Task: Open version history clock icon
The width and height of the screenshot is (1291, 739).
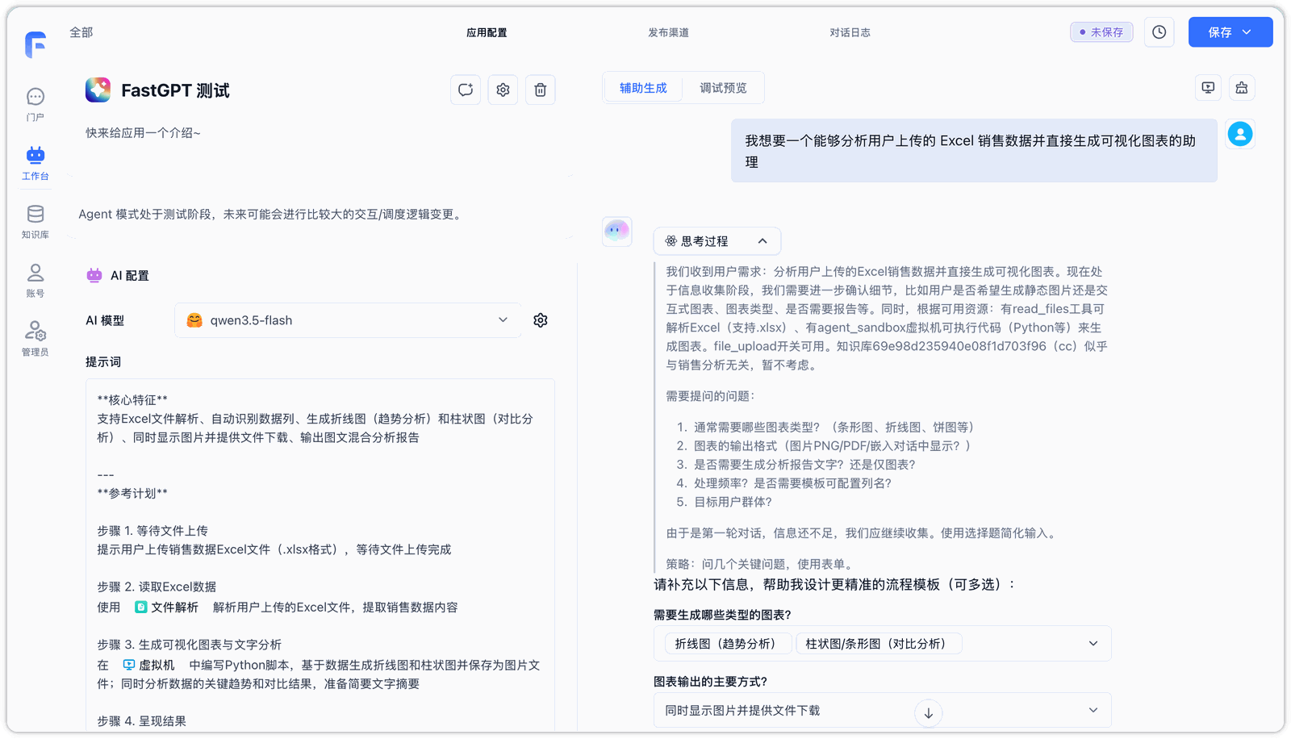Action: tap(1159, 32)
